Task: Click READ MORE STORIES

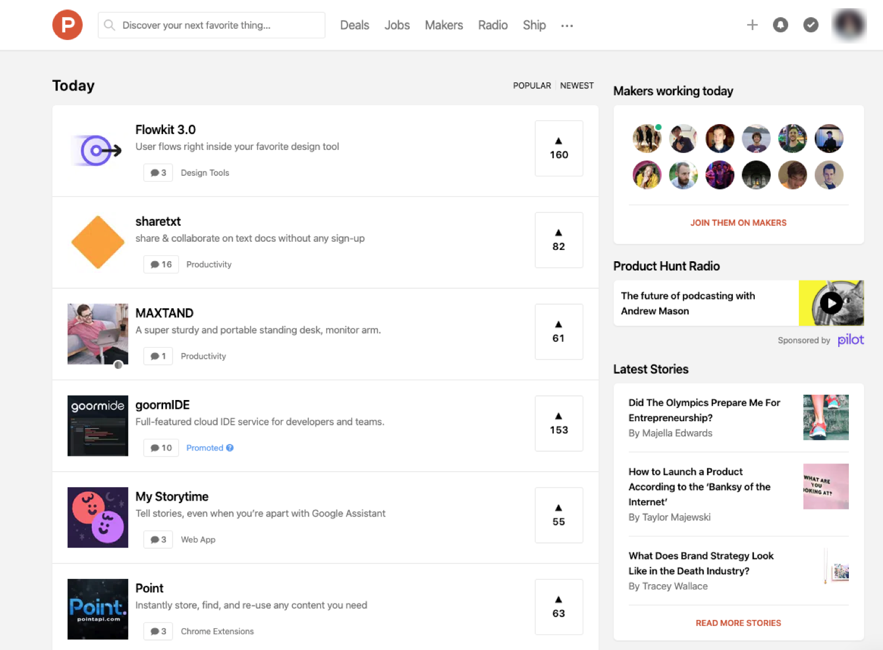Action: (738, 622)
